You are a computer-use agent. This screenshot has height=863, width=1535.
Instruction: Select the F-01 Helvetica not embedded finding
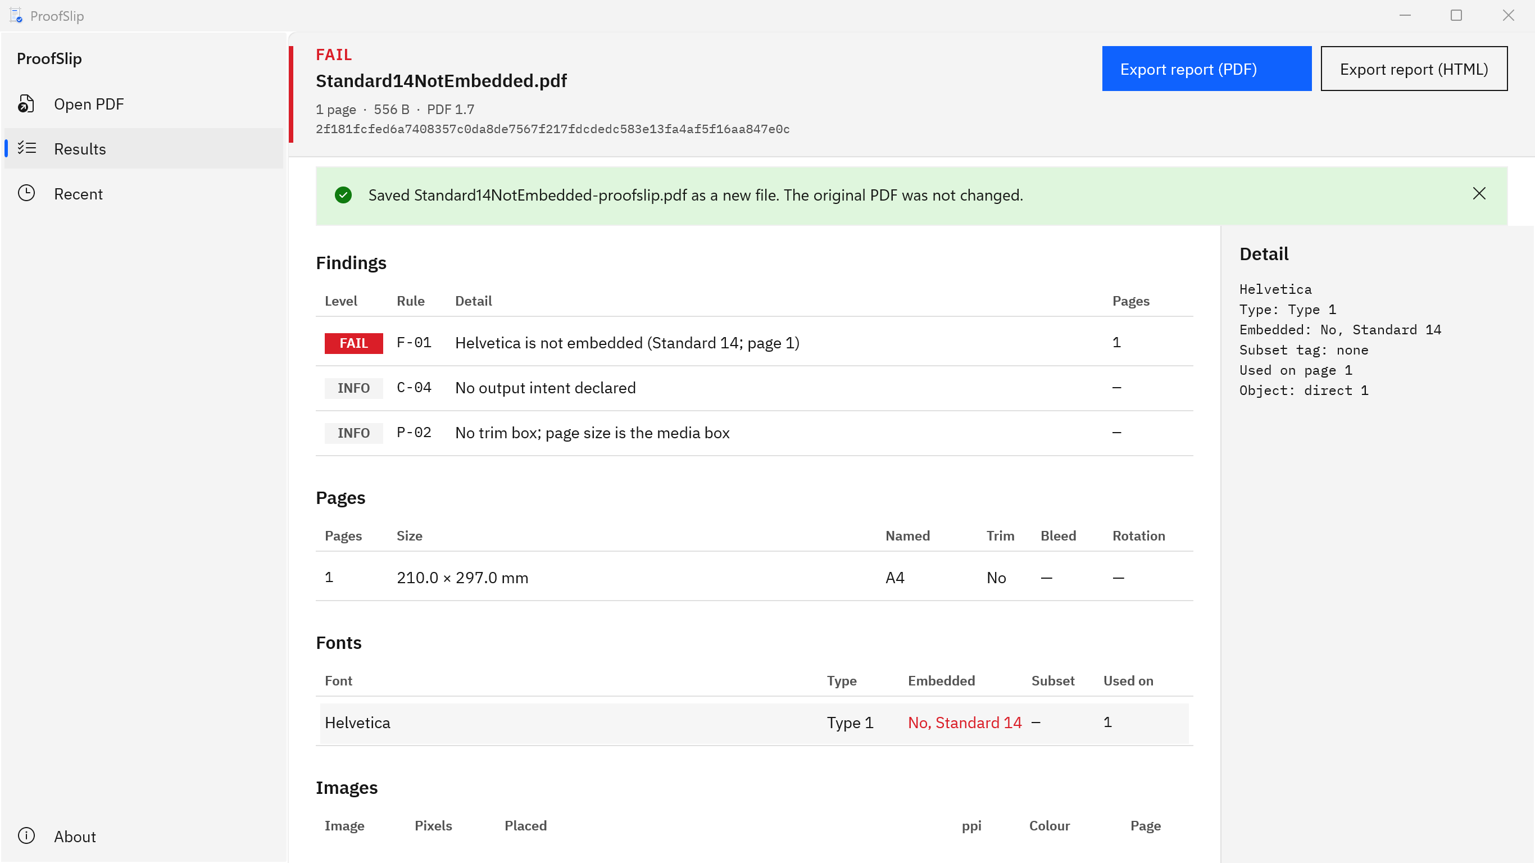(x=755, y=343)
